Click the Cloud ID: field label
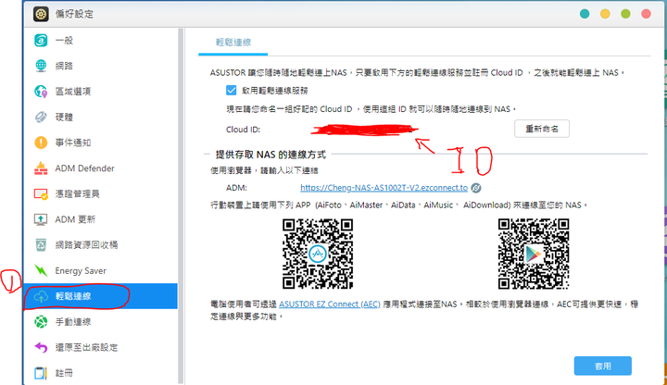The image size is (667, 385). tap(243, 130)
